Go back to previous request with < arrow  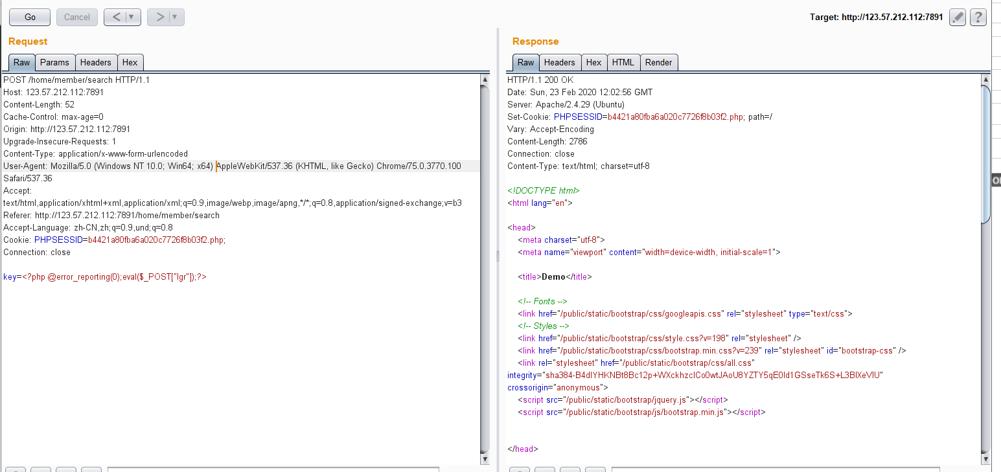pos(115,17)
